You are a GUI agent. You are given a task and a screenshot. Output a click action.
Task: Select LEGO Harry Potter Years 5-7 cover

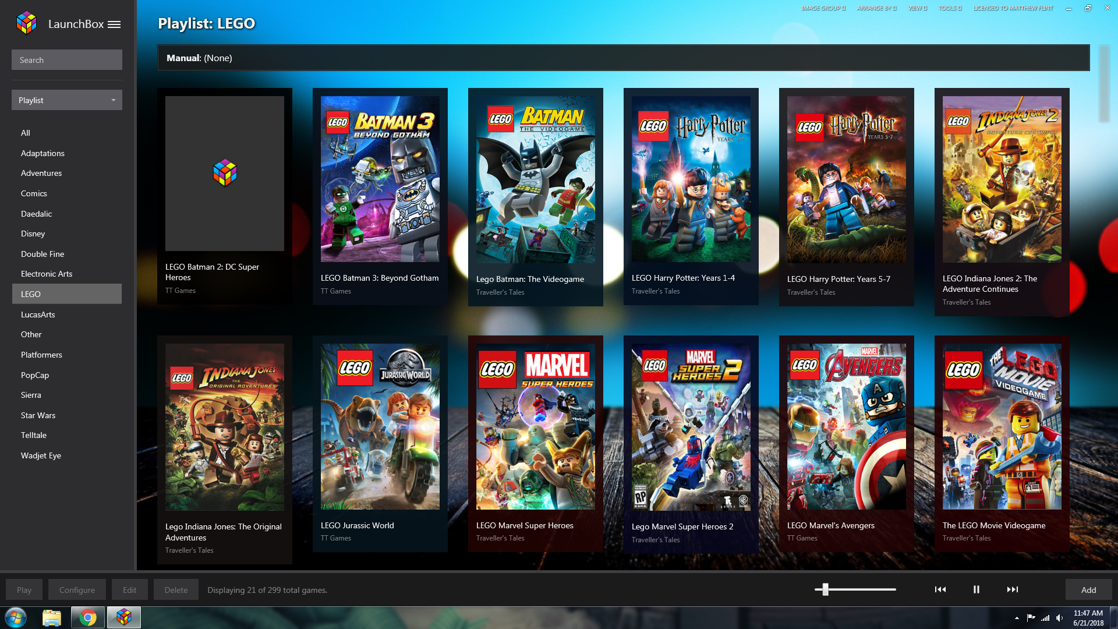(x=847, y=179)
